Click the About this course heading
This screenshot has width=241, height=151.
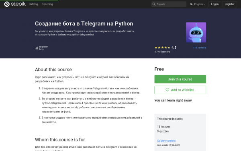click(x=53, y=70)
